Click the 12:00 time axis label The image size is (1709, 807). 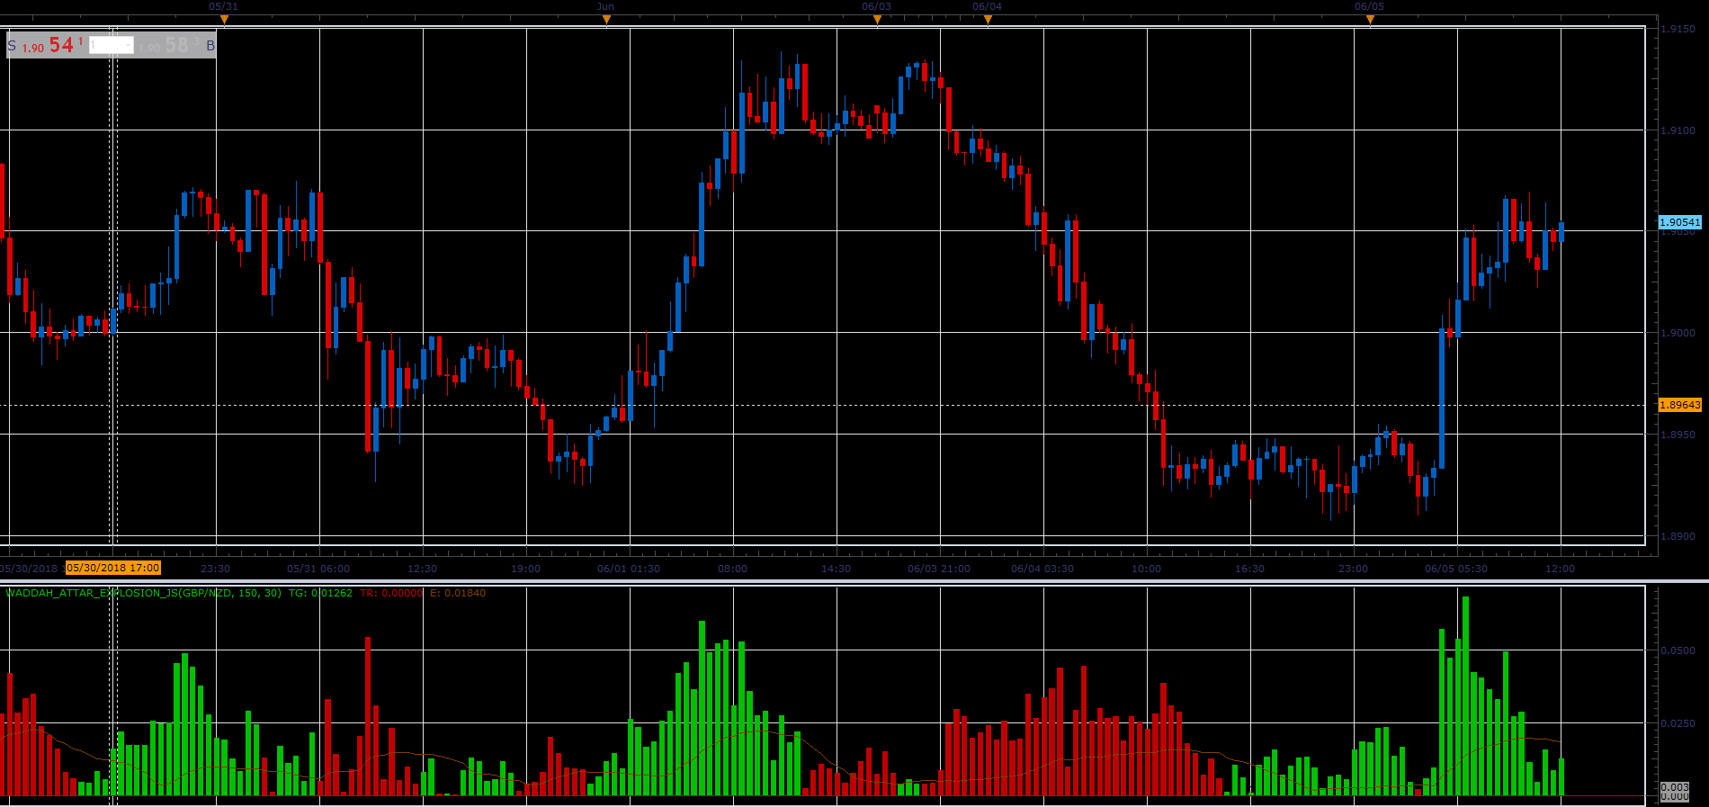click(1560, 569)
